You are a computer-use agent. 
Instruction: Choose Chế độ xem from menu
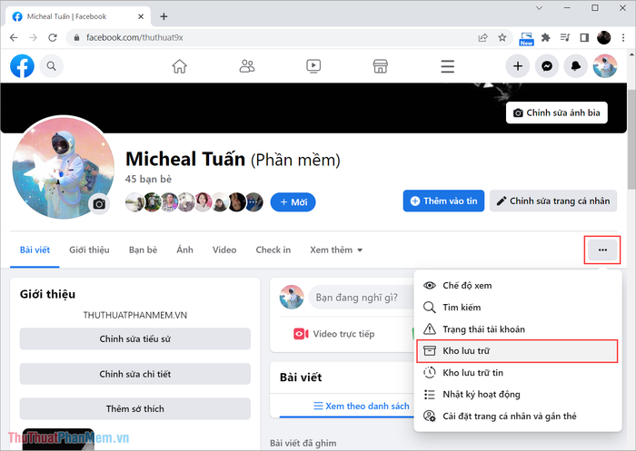518,285
